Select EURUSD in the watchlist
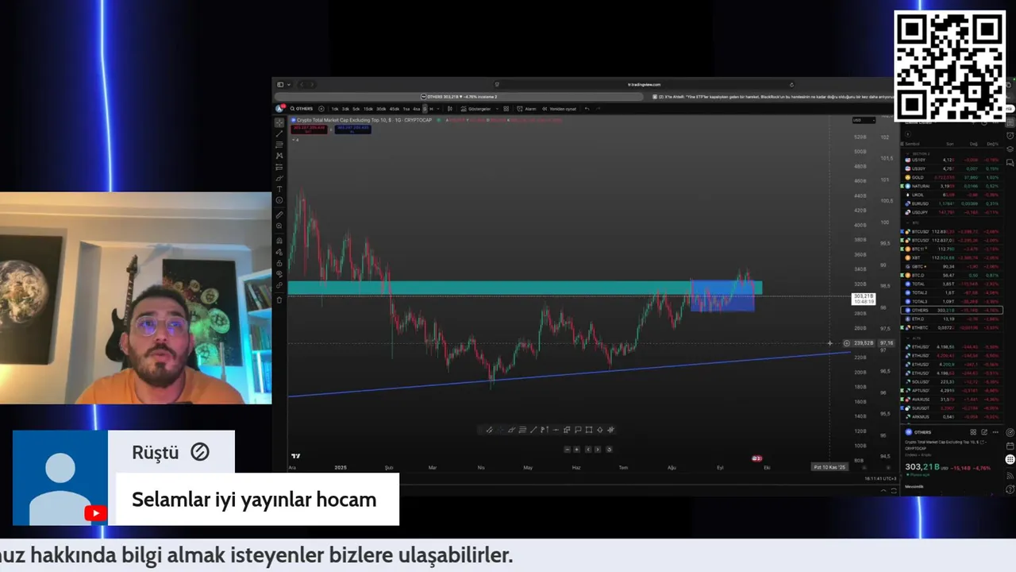The image size is (1016, 572). click(x=952, y=203)
